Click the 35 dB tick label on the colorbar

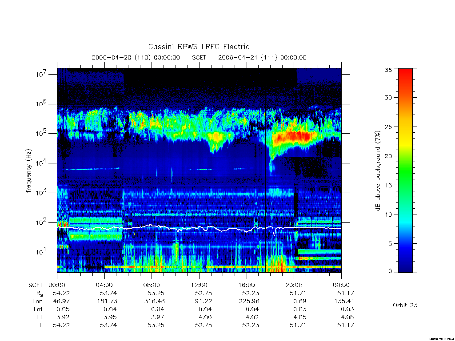coord(388,70)
